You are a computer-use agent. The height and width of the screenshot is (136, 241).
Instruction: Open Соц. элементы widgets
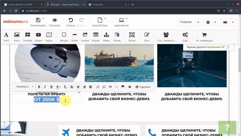click(166, 37)
